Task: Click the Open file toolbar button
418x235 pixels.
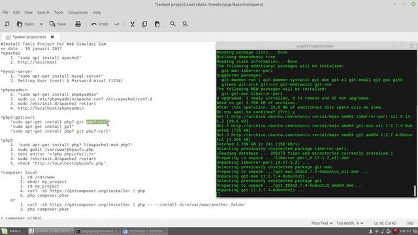Action: [25, 24]
